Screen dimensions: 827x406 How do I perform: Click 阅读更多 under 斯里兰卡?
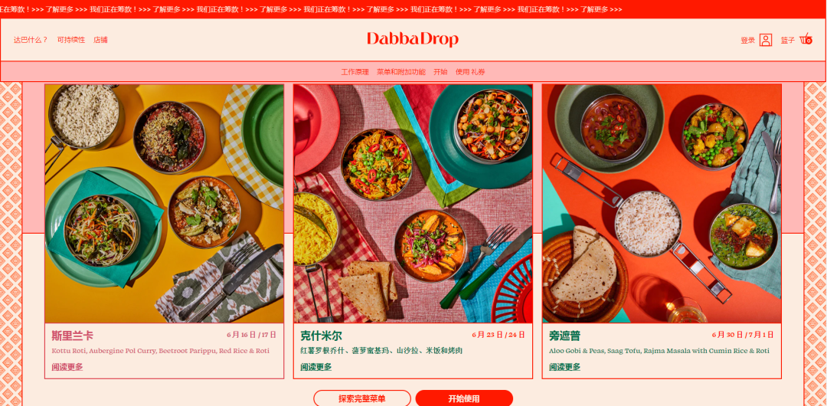67,366
